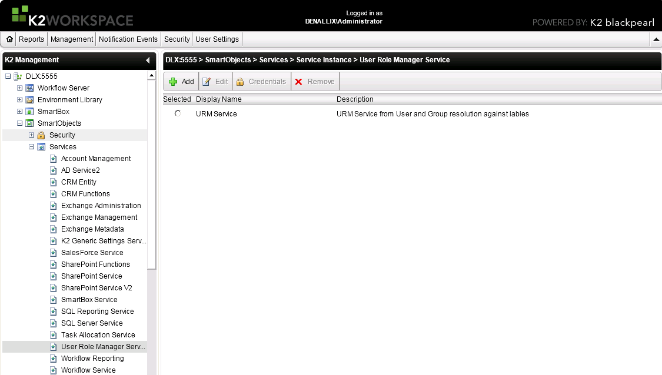
Task: Click the Add button label
Action: pyautogui.click(x=188, y=82)
